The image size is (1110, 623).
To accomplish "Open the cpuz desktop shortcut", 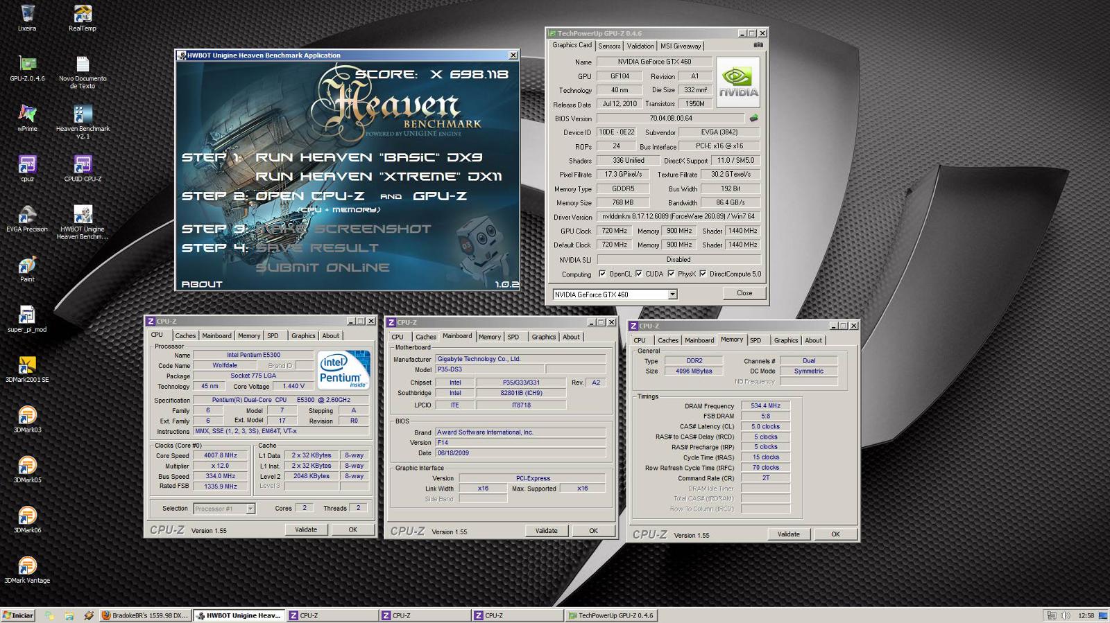I will [27, 168].
